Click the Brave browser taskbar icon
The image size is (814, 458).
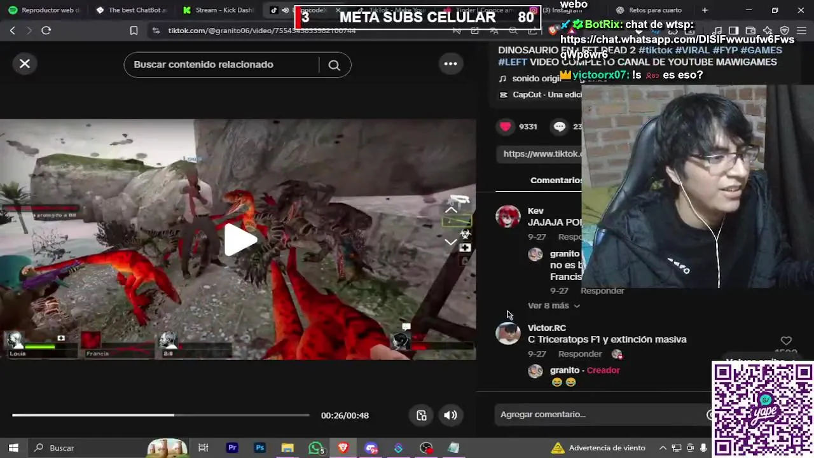[343, 448]
